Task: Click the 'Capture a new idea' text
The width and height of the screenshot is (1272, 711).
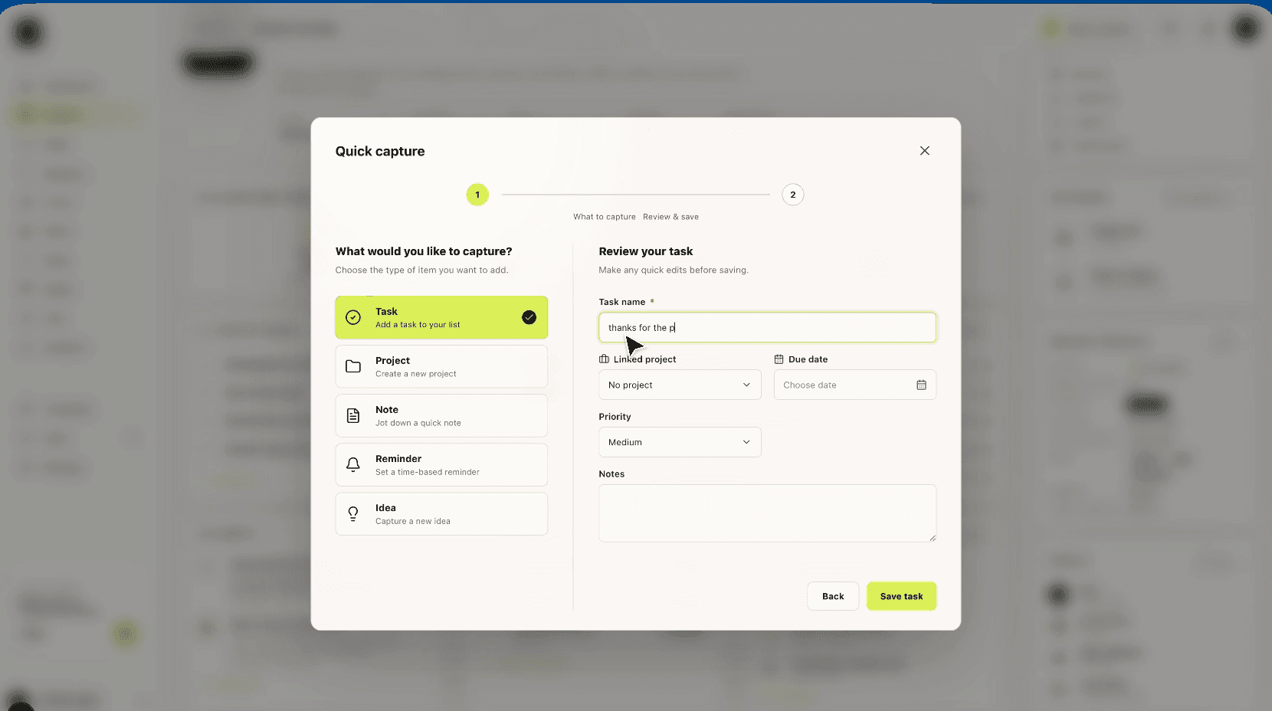Action: pyautogui.click(x=413, y=521)
